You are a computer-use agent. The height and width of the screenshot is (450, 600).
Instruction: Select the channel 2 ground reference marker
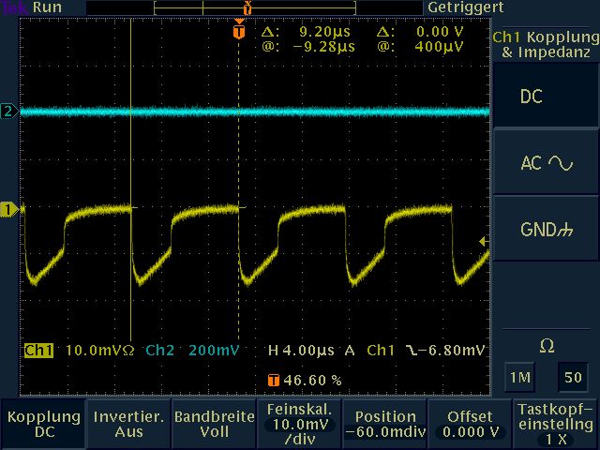point(9,112)
